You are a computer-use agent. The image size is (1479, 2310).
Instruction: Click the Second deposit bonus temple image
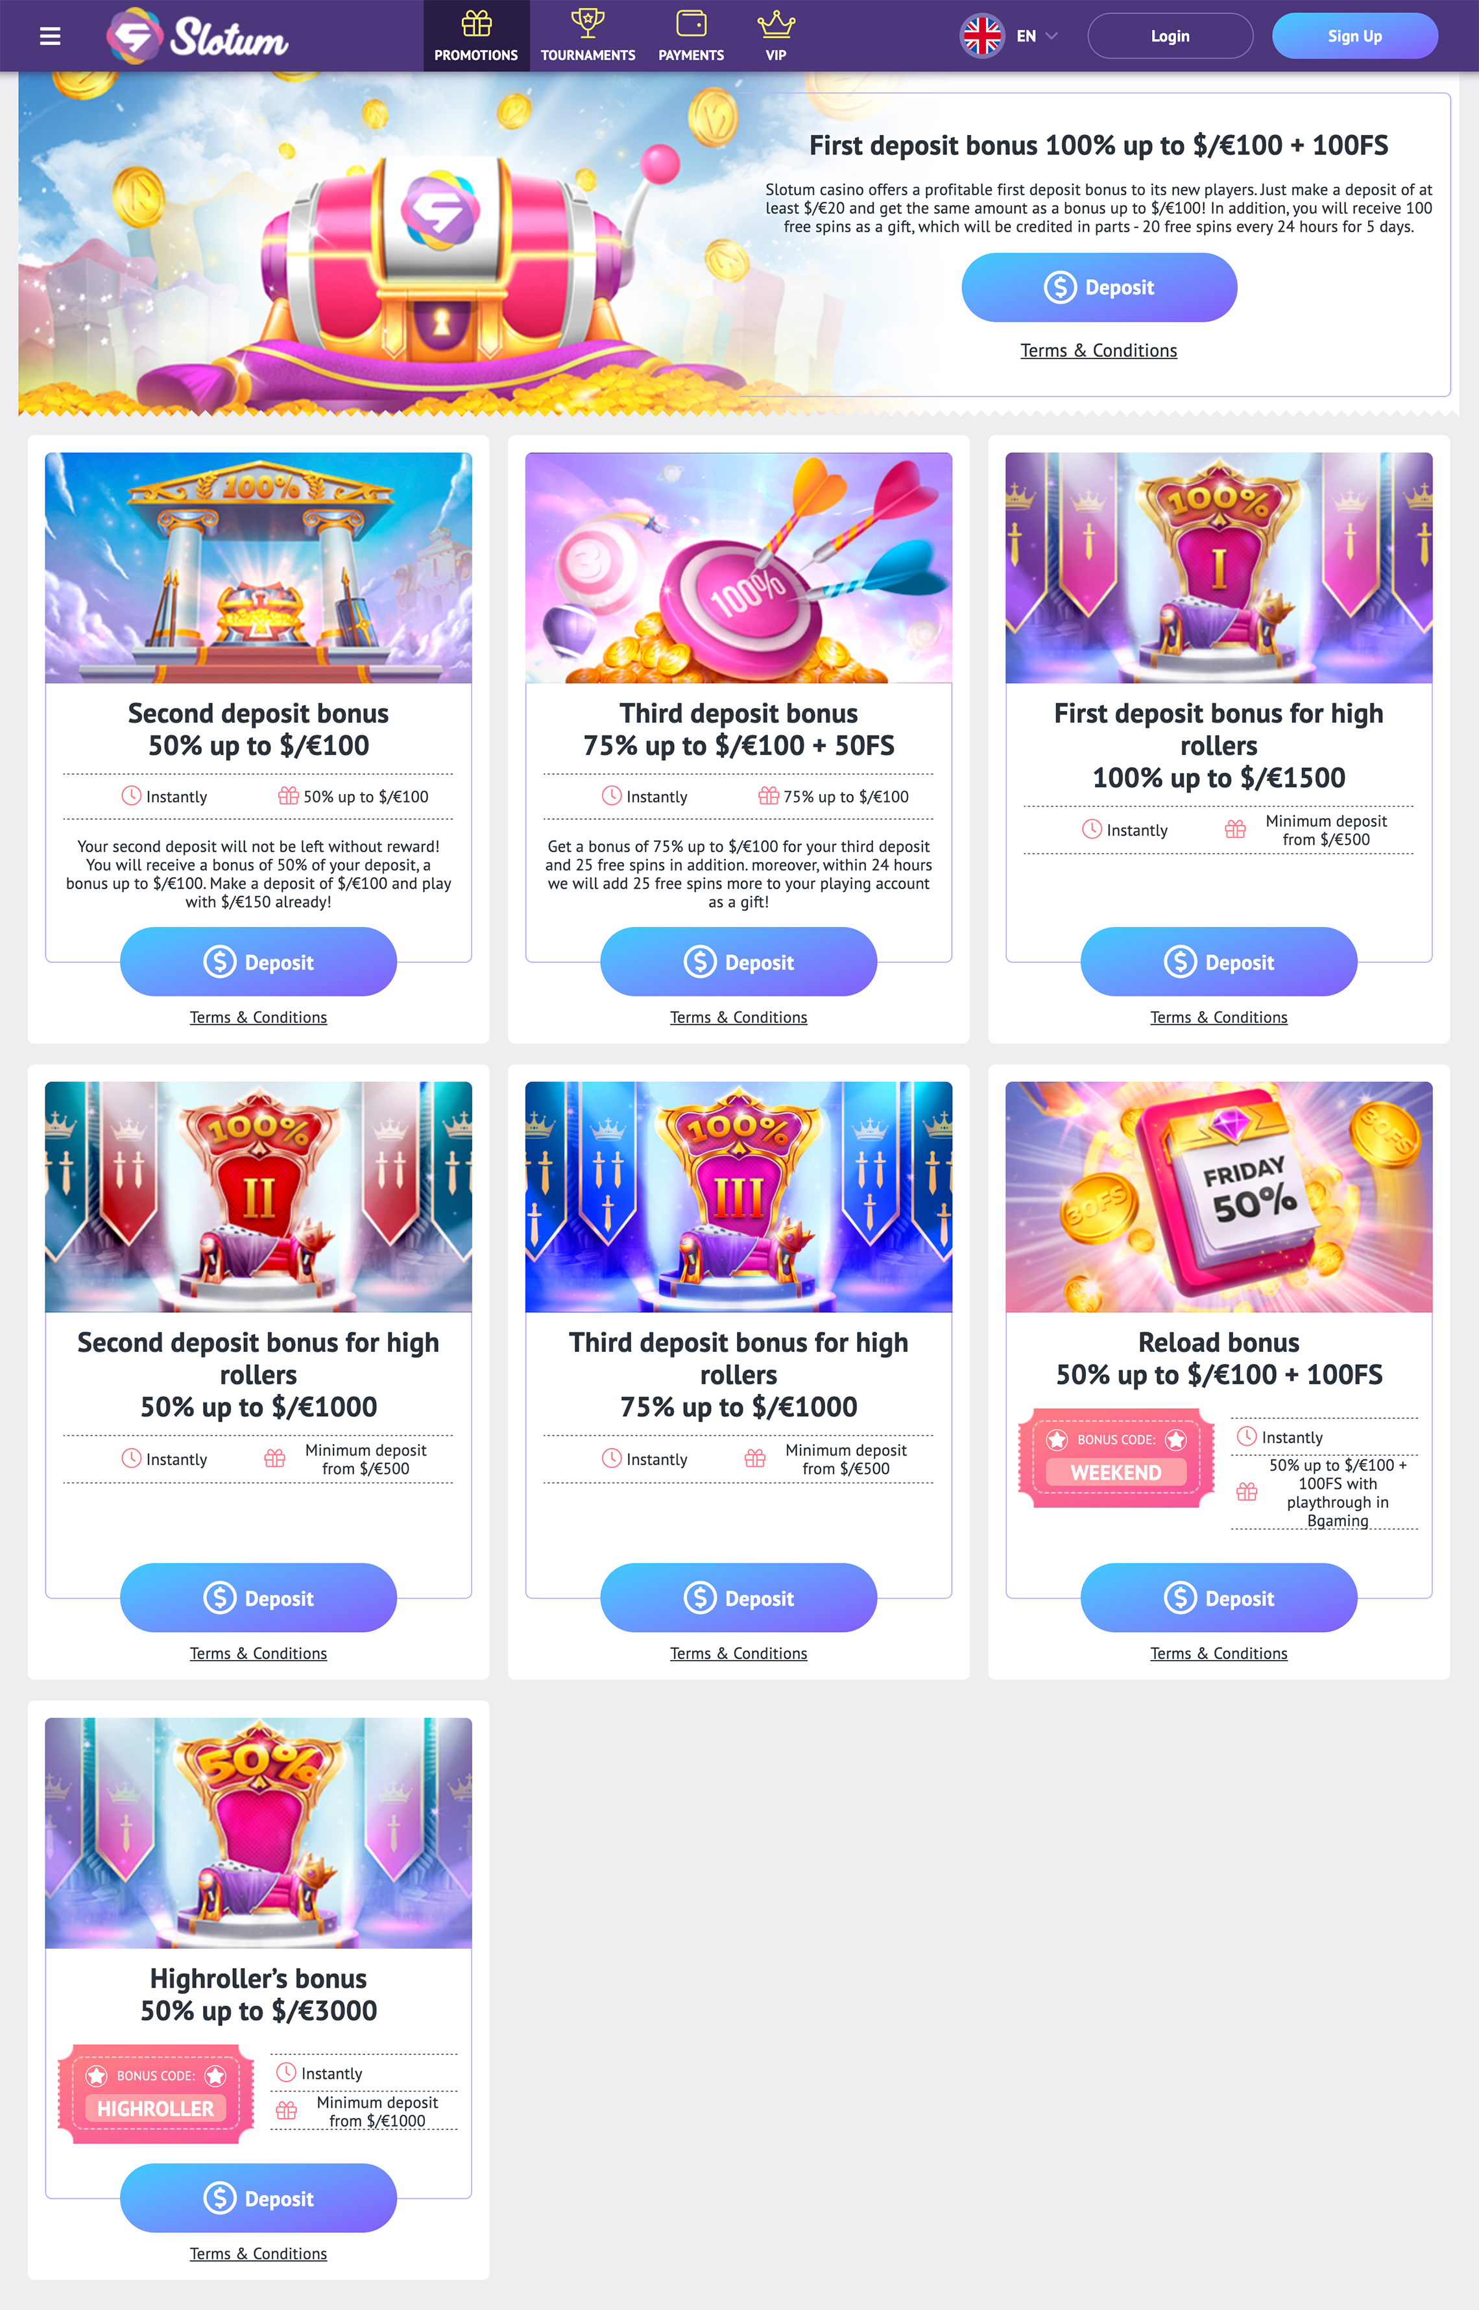(258, 568)
